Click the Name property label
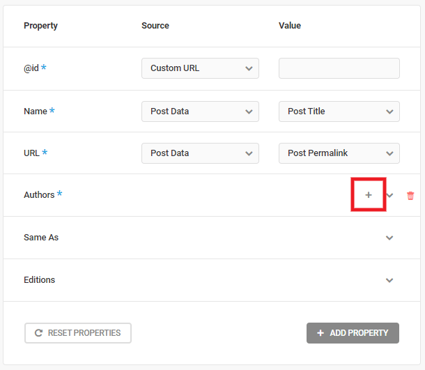The height and width of the screenshot is (370, 425). [x=36, y=111]
